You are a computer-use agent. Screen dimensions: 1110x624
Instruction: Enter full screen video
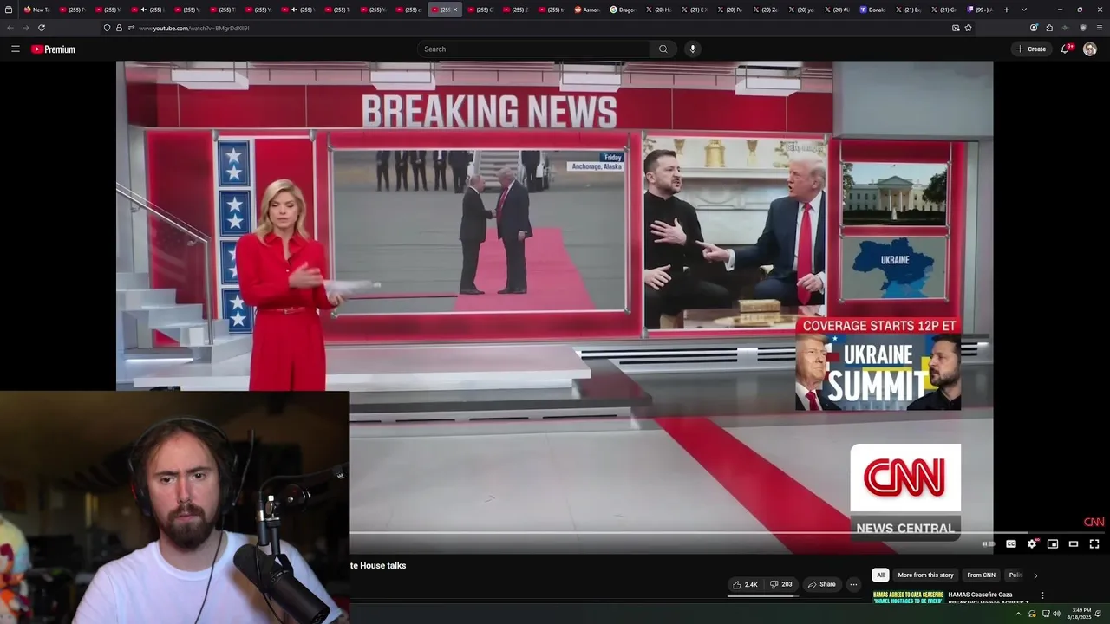pos(1094,544)
